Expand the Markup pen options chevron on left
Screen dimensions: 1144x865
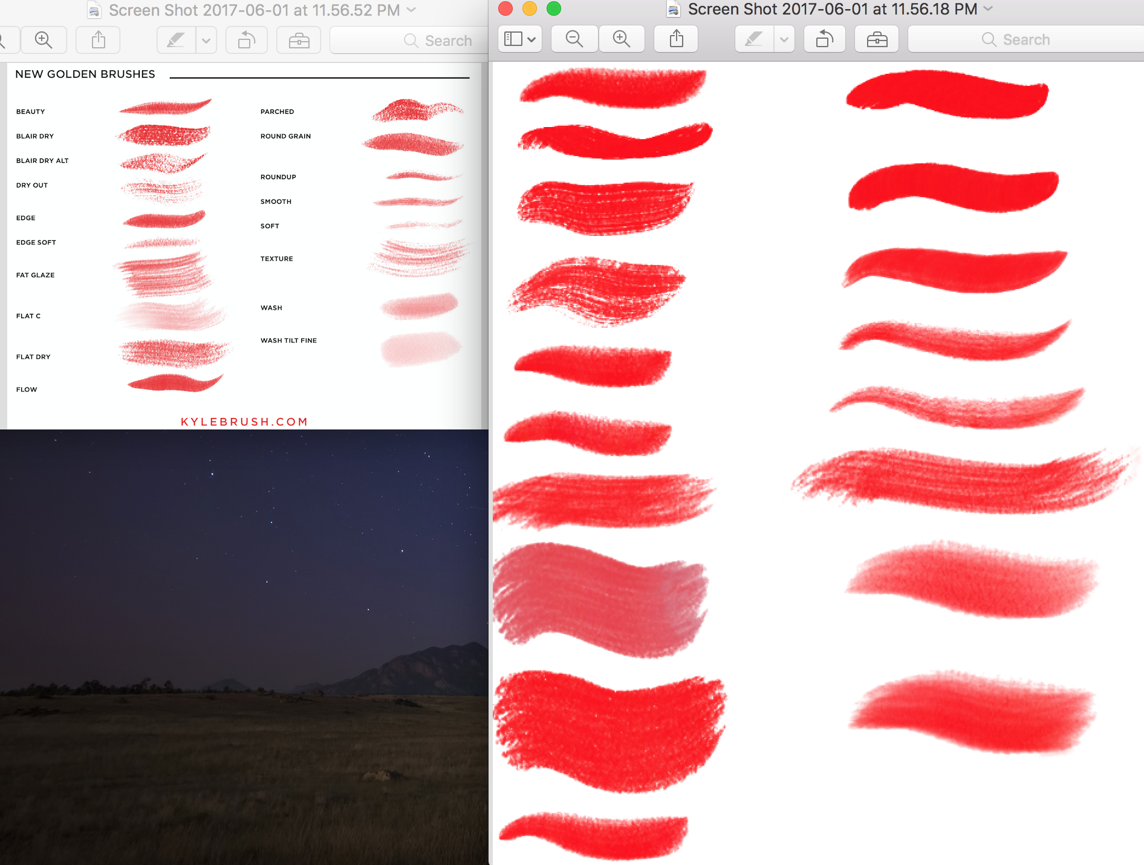206,39
